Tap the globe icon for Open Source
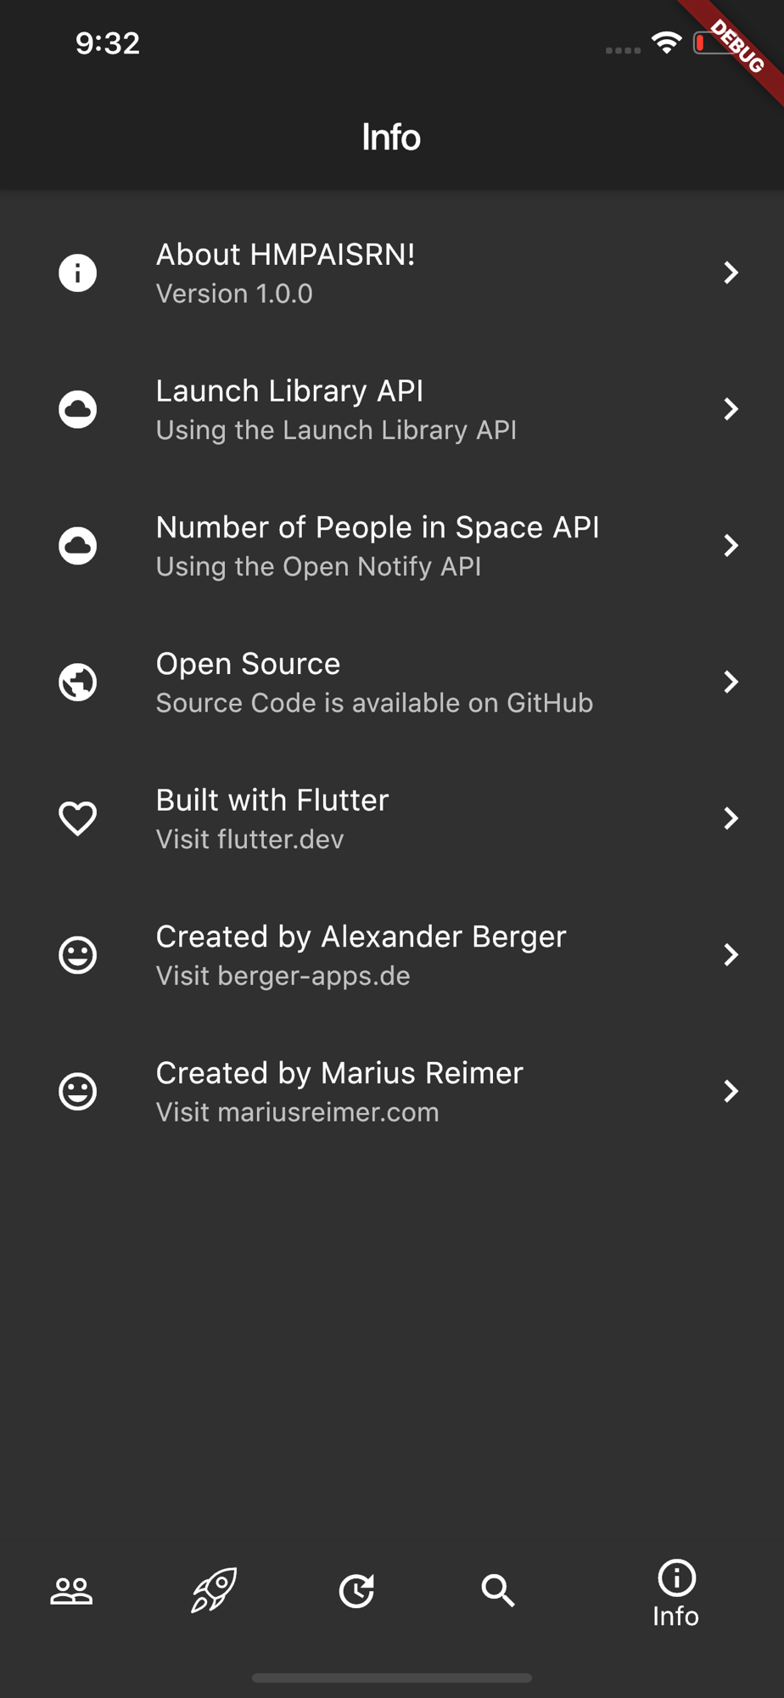 [77, 682]
